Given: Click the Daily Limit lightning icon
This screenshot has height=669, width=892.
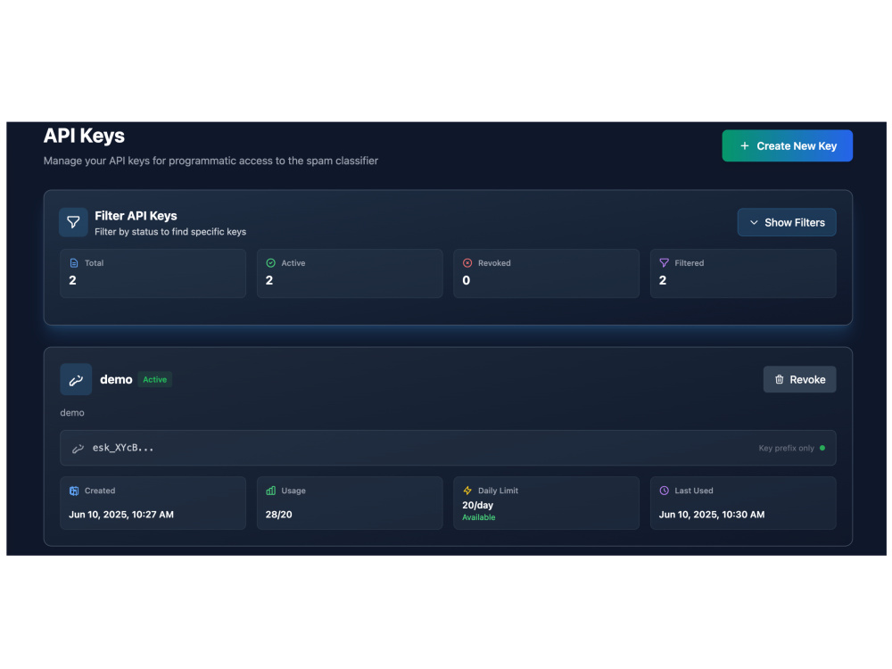Looking at the screenshot, I should pos(467,491).
